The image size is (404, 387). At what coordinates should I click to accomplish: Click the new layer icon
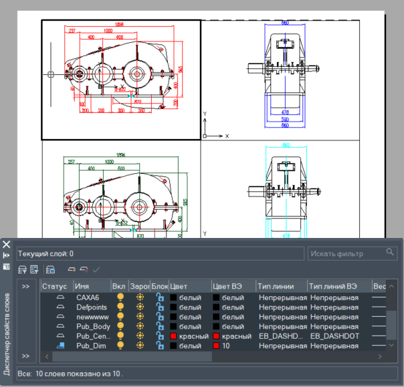pos(72,270)
